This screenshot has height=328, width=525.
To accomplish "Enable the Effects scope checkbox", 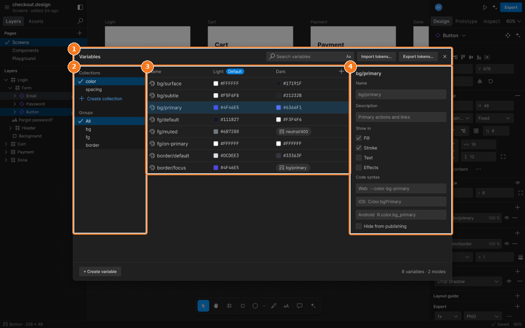I will coord(358,168).
